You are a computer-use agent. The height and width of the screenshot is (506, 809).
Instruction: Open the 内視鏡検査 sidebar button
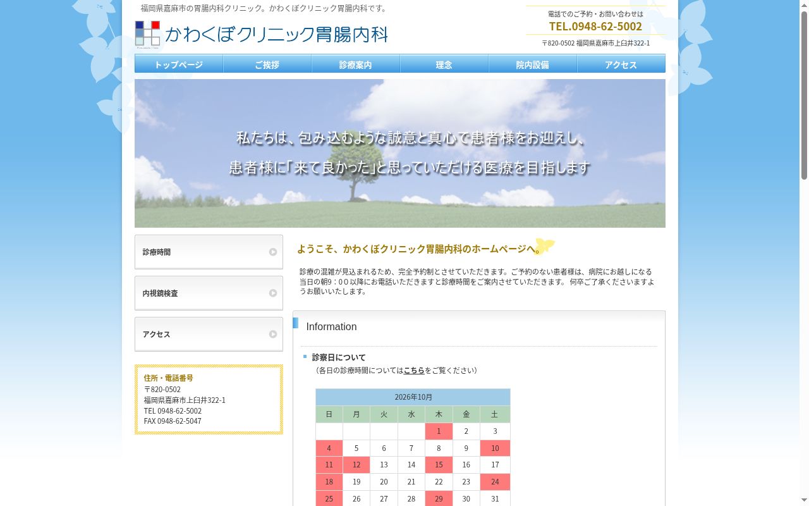(x=209, y=293)
